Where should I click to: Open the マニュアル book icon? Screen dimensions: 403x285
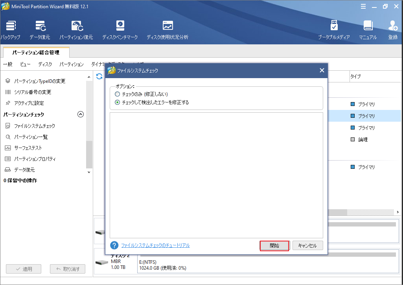click(368, 26)
